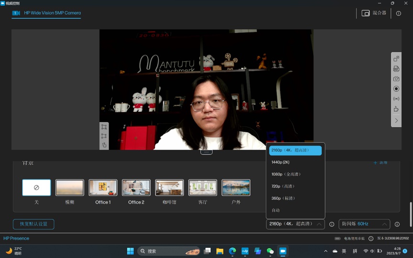Click the OneDrive cloud tray icon
413x258 pixels.
pos(335,251)
